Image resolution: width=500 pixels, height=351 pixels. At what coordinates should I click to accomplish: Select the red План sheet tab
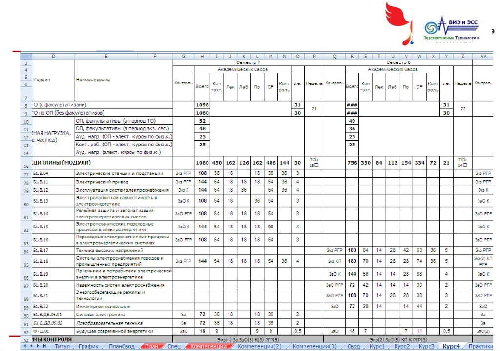pyautogui.click(x=151, y=346)
